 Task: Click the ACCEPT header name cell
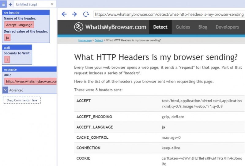tap(83, 101)
